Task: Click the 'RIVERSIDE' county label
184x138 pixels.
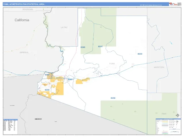Action: (x=28, y=9)
